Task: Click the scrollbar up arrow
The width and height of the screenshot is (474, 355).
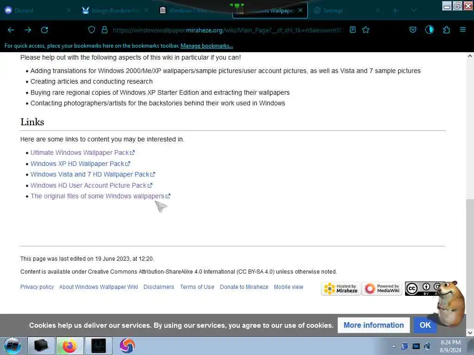Action: click(x=470, y=56)
